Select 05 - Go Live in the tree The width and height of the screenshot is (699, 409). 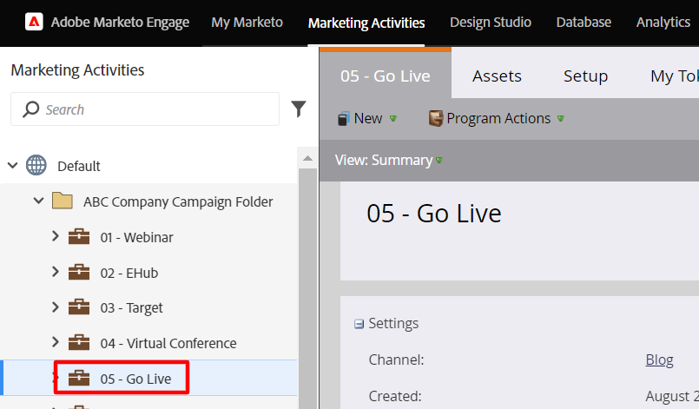coord(135,379)
